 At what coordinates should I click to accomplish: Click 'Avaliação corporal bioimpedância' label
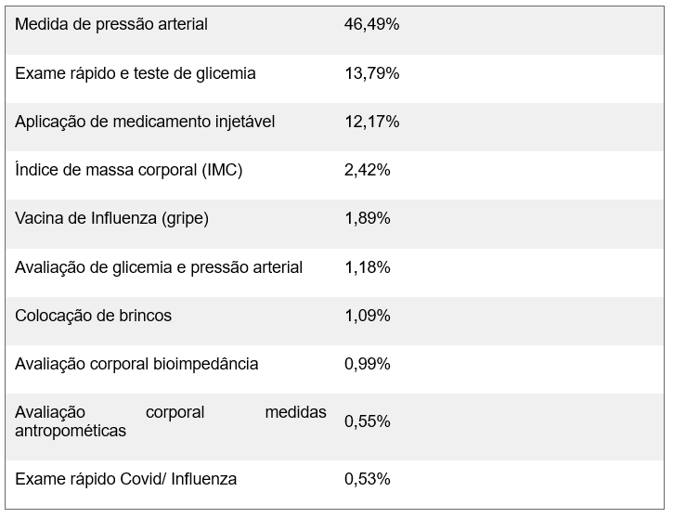[136, 364]
